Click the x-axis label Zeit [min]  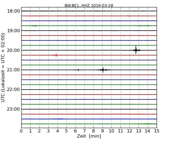[x=89, y=136]
